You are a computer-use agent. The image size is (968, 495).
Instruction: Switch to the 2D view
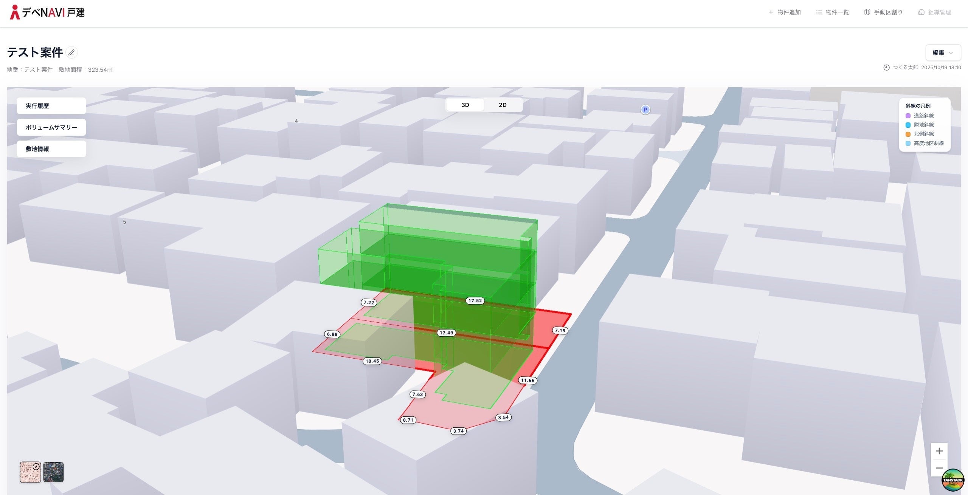tap(503, 105)
